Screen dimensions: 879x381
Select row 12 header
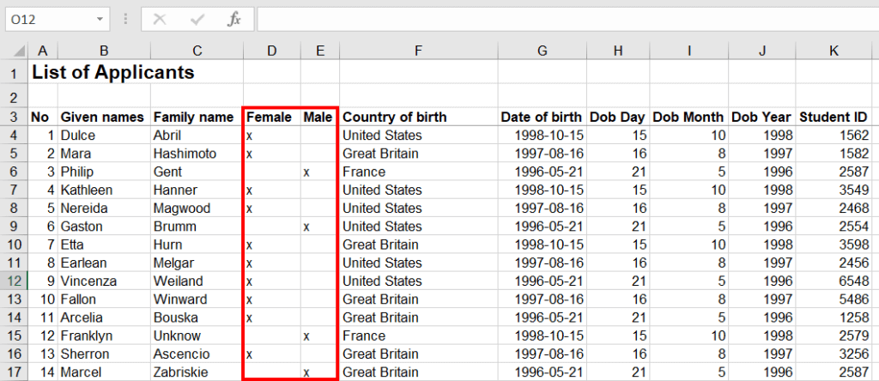tap(14, 281)
